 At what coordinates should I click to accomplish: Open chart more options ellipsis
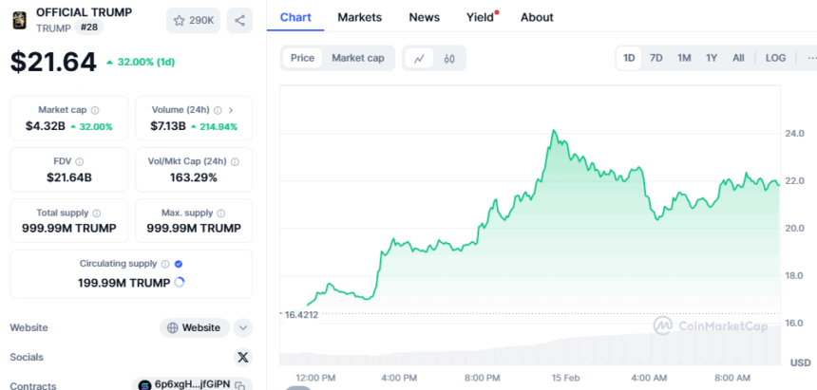click(x=811, y=58)
